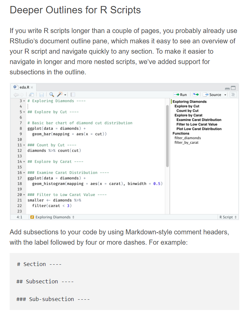Run the current line with Run button
252x314 pixels.
180,95
